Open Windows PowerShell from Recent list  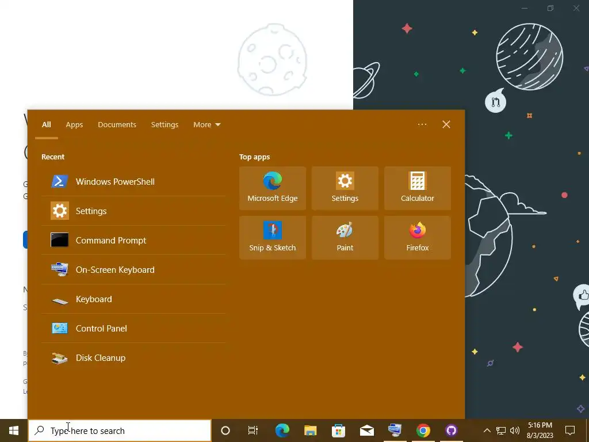(133, 181)
